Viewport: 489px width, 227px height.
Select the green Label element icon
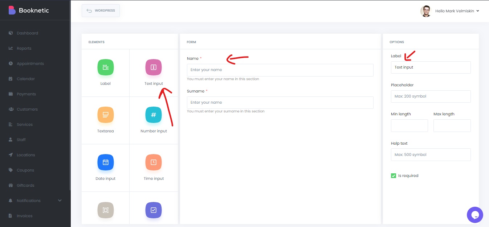[x=106, y=67]
